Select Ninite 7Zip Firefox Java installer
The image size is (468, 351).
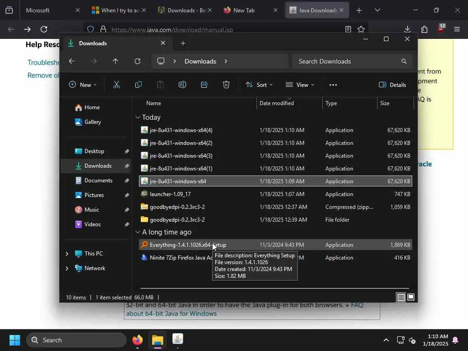click(276, 258)
